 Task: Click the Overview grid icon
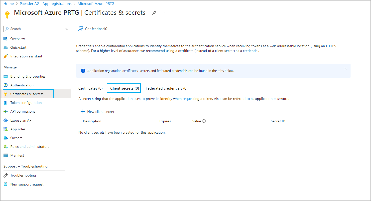click(x=5, y=39)
